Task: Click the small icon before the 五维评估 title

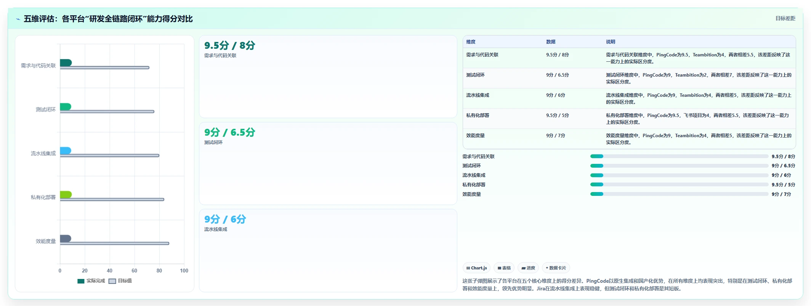Action: pos(18,19)
